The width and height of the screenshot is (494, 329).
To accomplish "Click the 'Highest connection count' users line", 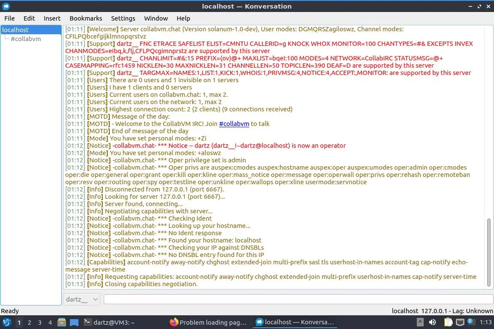I will 179,109.
